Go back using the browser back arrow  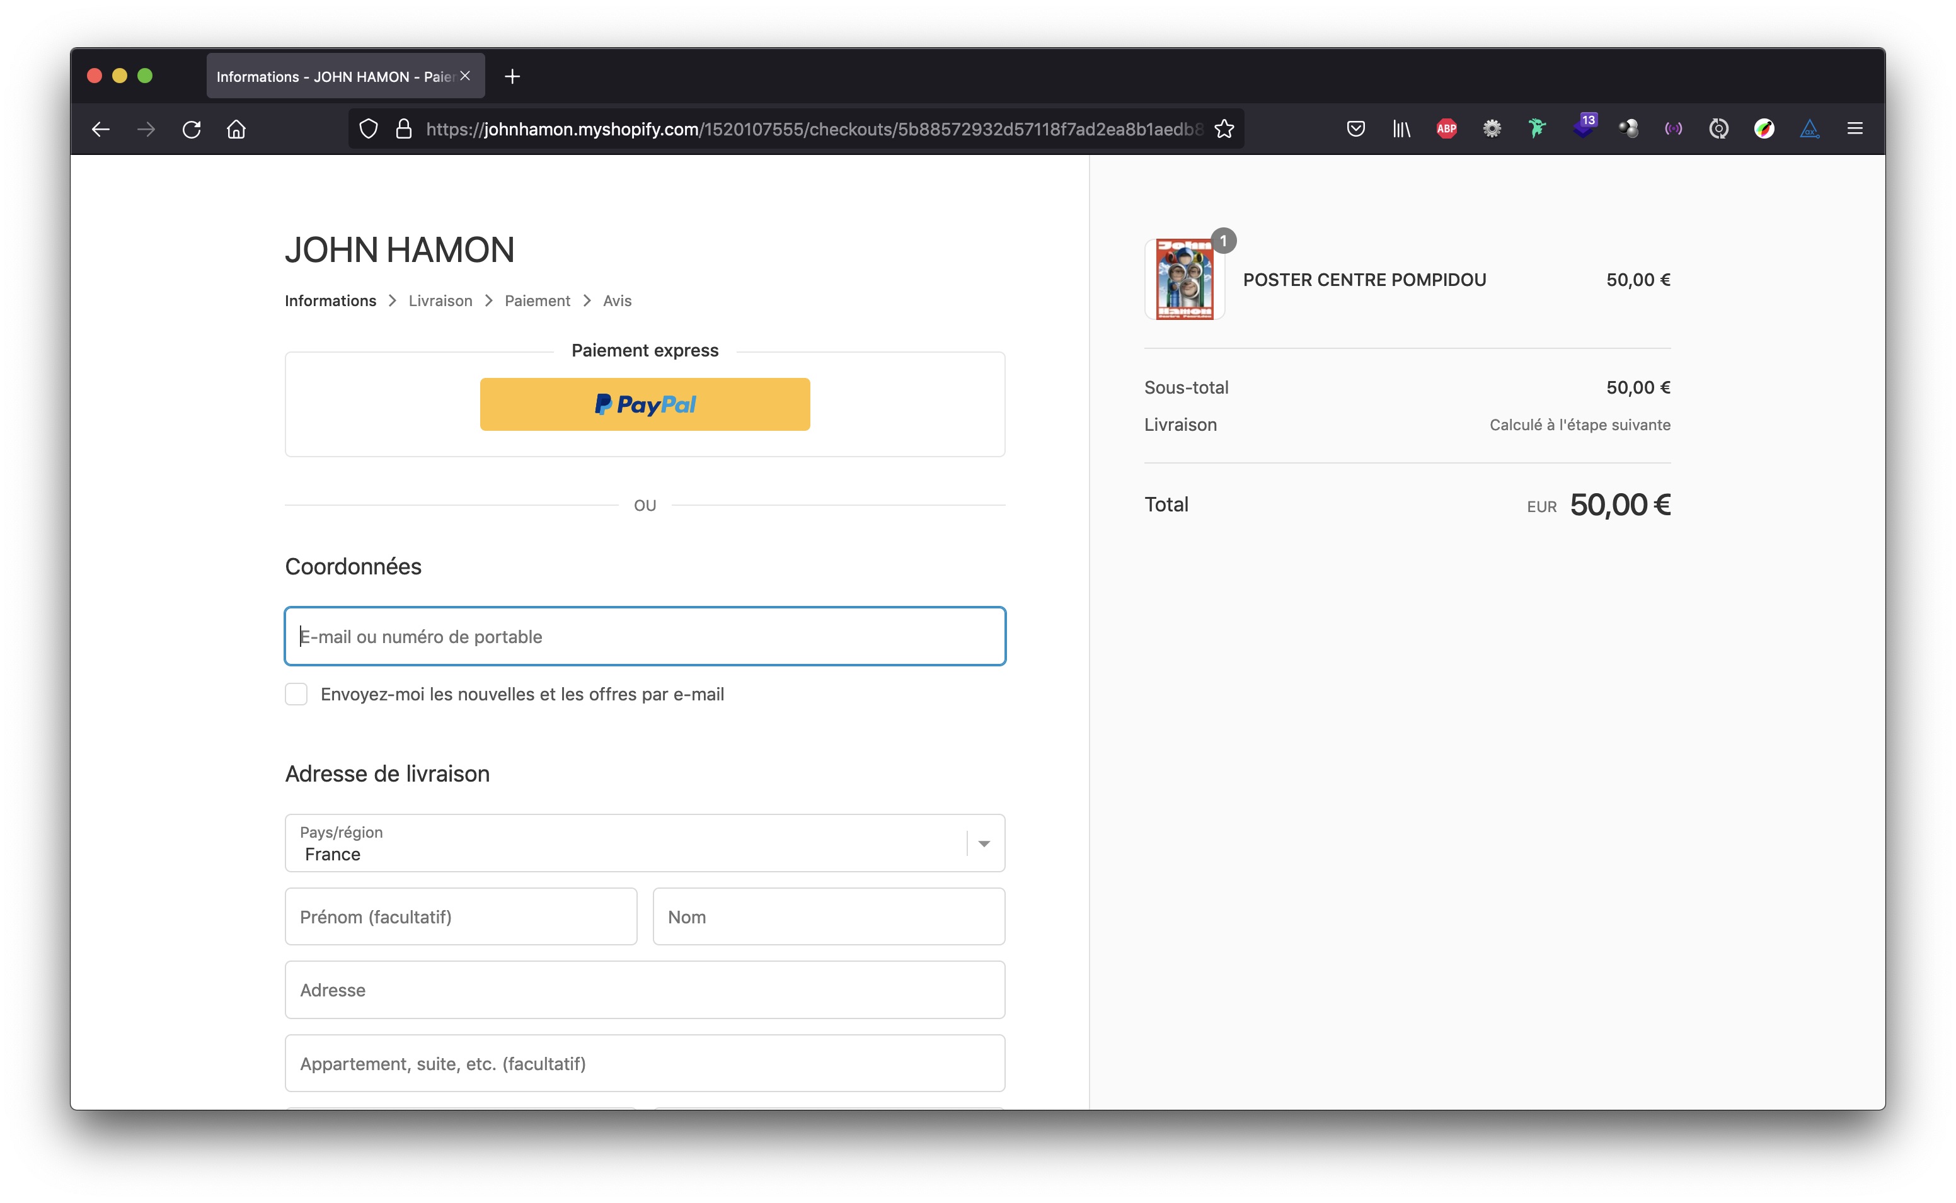tap(100, 129)
